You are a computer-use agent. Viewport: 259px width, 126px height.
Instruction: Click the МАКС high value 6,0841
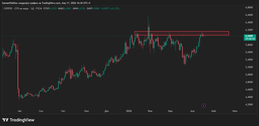point(68,8)
